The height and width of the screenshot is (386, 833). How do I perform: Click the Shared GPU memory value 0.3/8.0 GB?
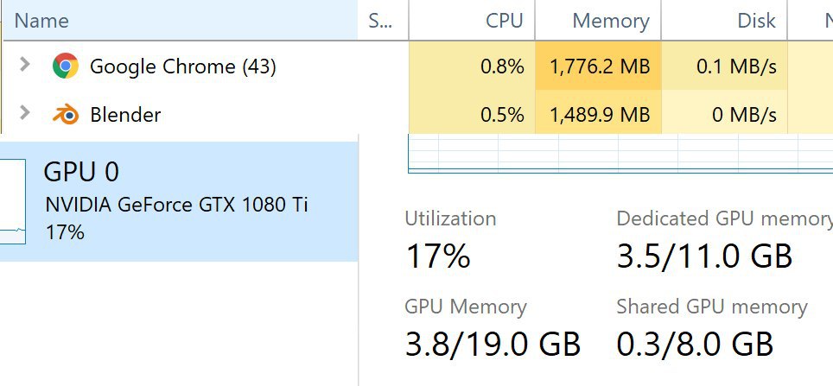pyautogui.click(x=695, y=344)
